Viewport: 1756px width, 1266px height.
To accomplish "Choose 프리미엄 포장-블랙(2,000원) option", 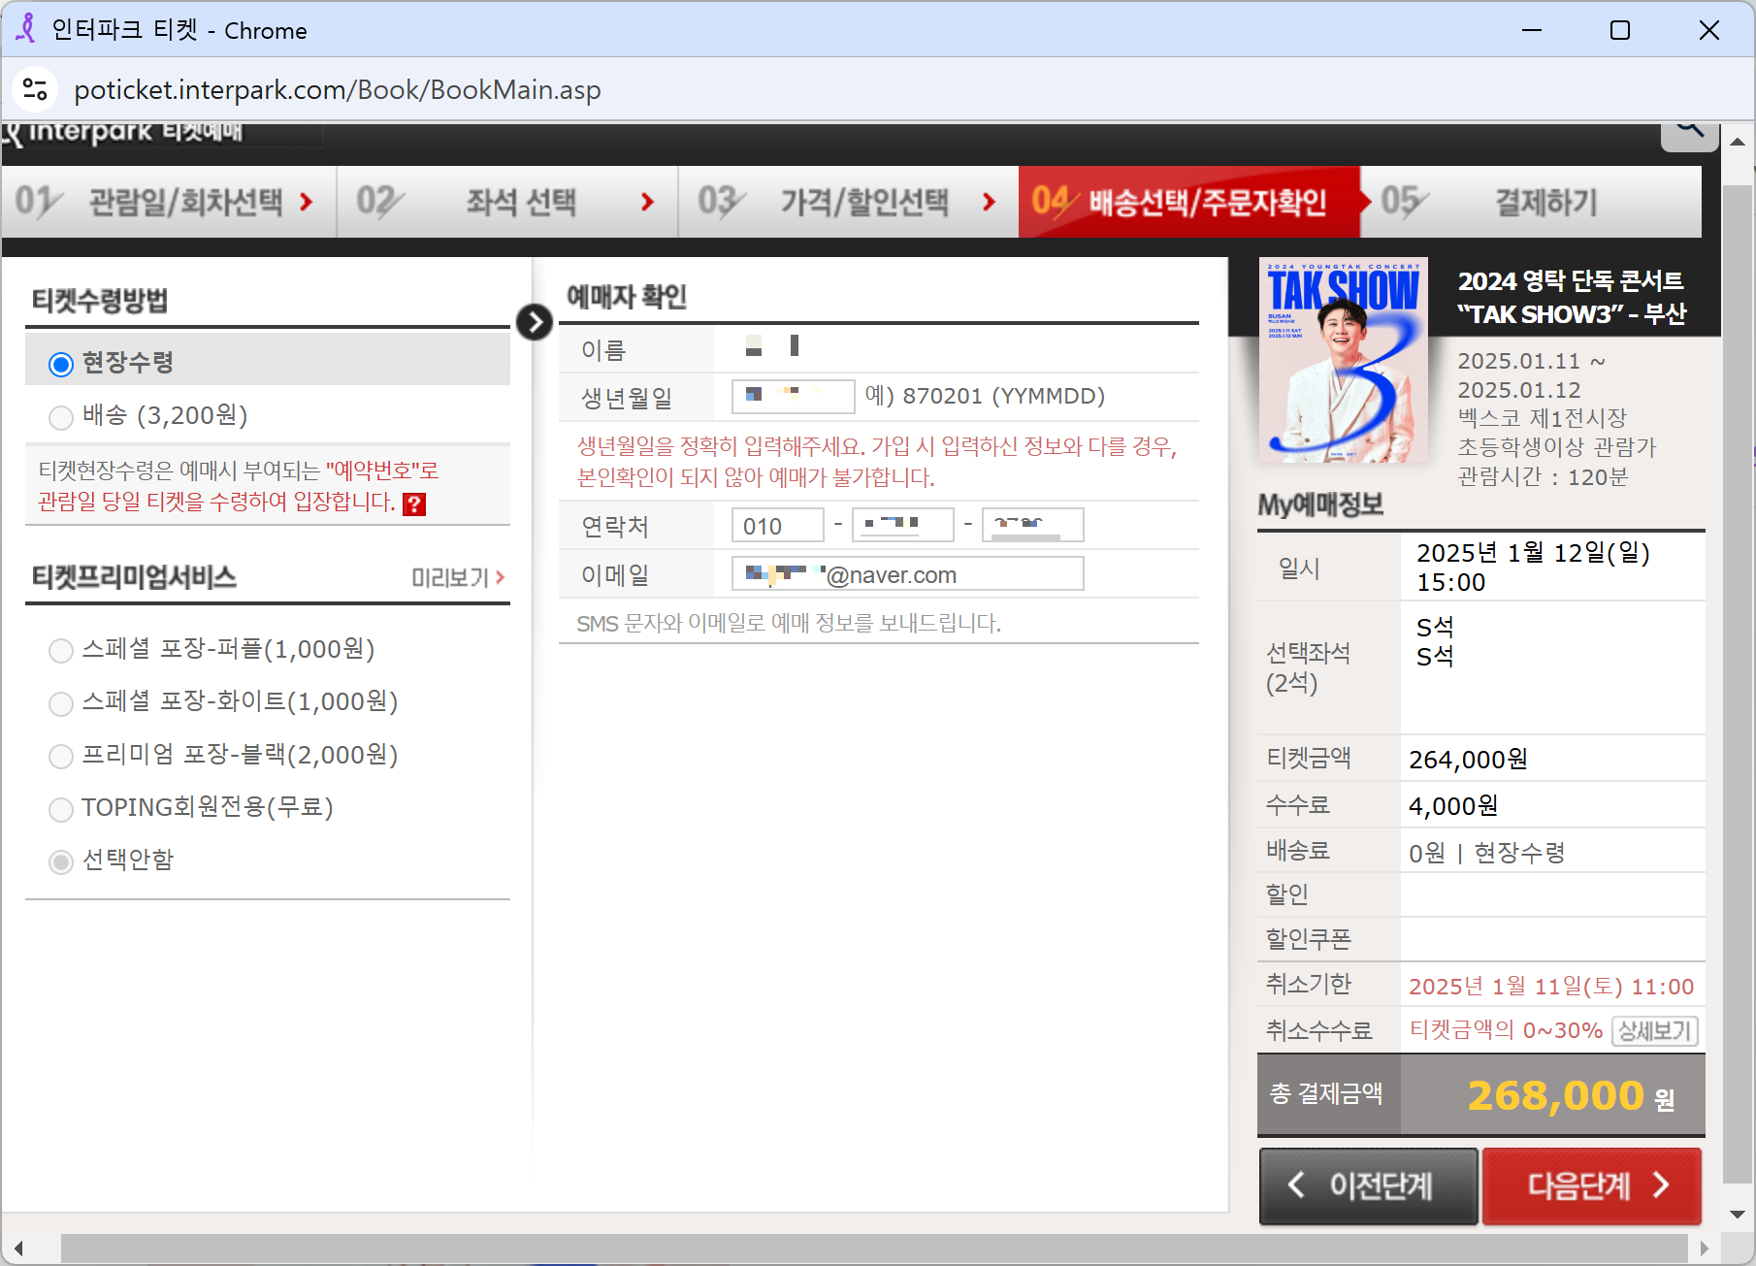I will 61,756.
